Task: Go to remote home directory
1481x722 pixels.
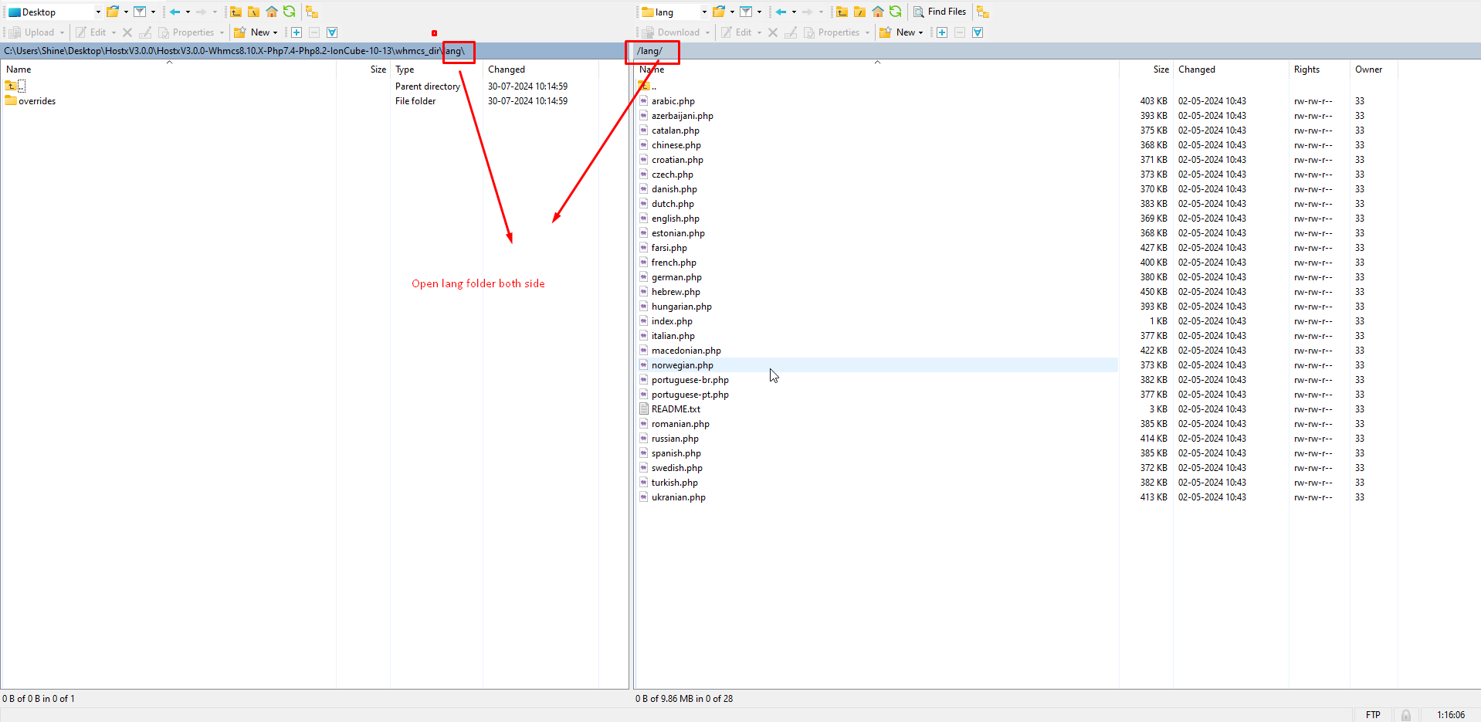Action: [878, 12]
